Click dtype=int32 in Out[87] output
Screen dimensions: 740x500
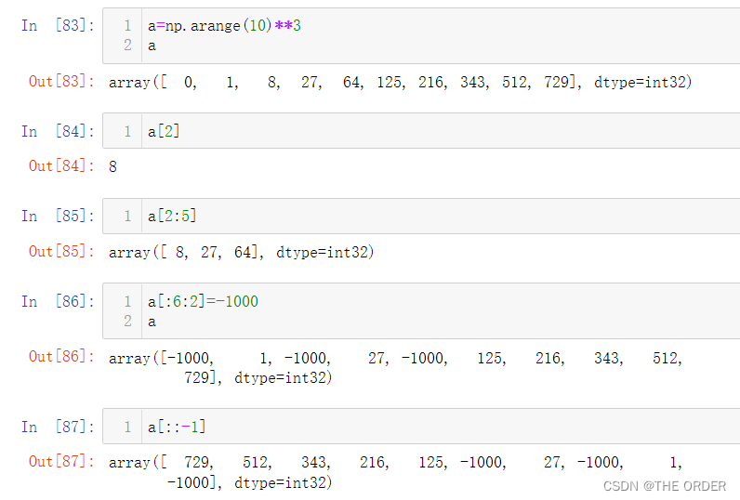click(x=280, y=482)
